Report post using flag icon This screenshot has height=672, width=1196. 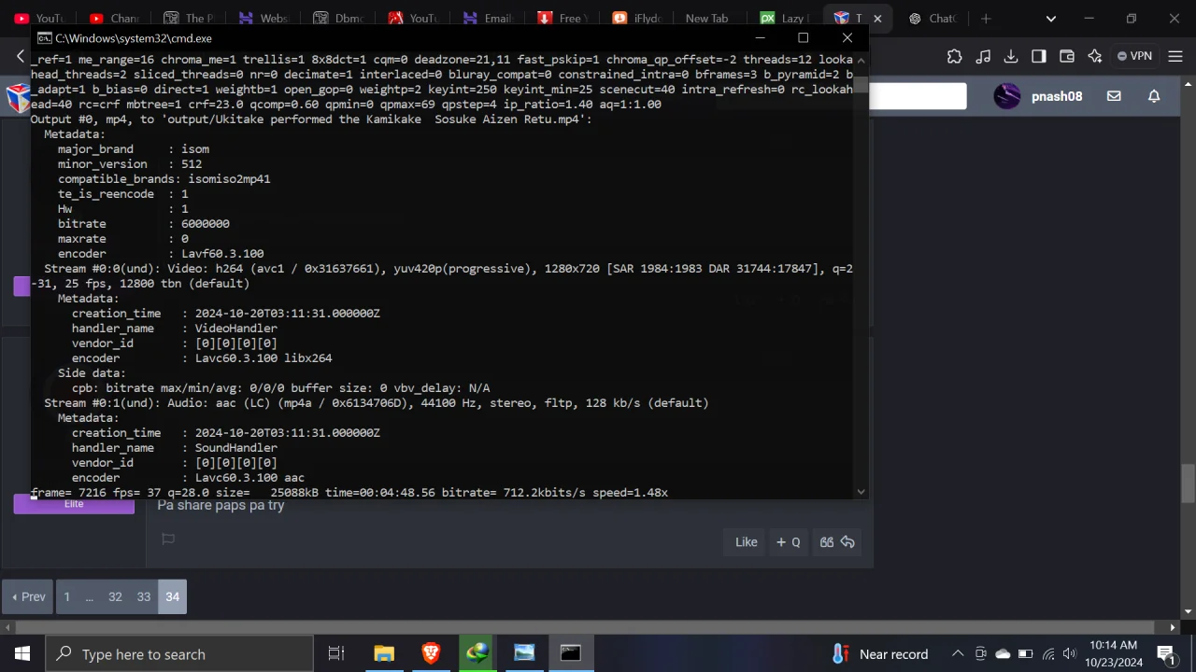[168, 539]
